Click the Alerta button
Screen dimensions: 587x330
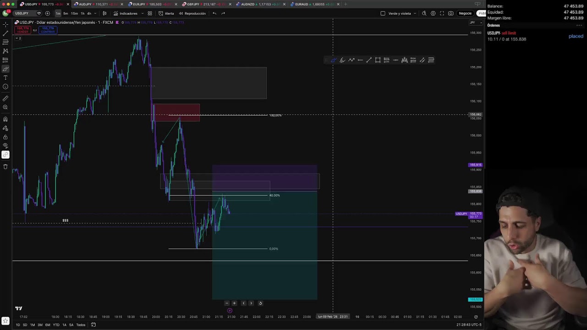coord(166,13)
